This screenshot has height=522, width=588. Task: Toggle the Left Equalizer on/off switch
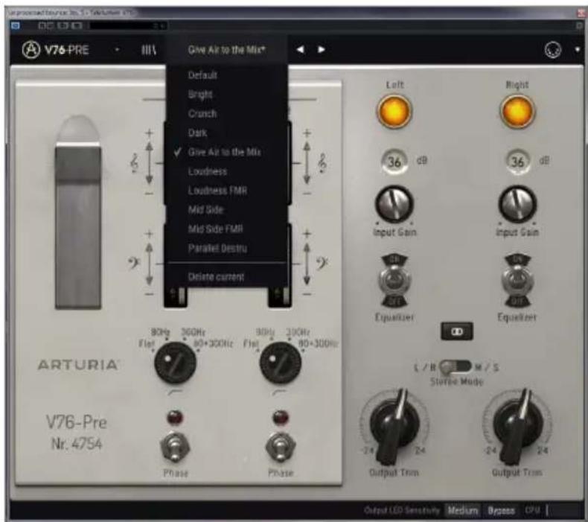coord(394,280)
